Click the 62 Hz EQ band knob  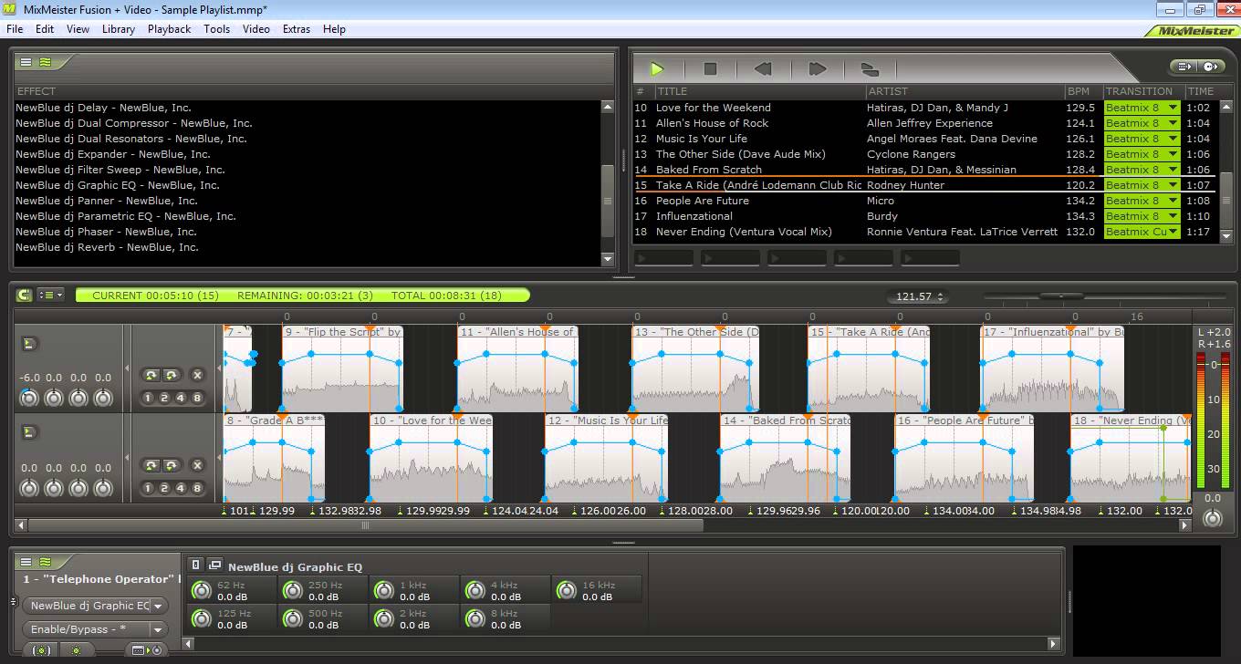[201, 591]
